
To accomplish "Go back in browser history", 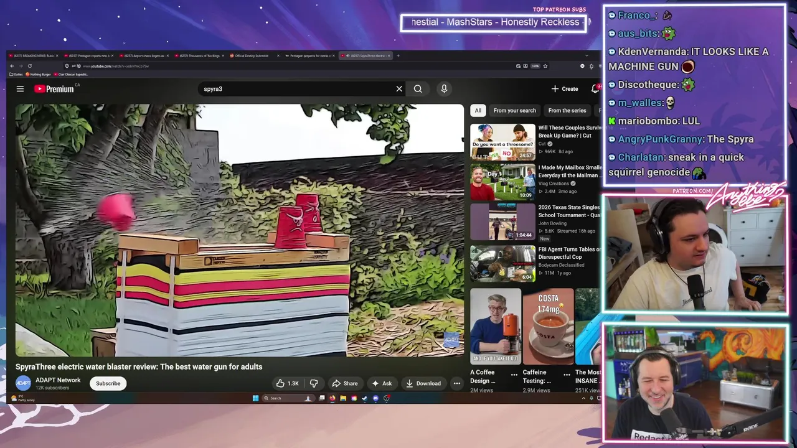I will click(12, 66).
